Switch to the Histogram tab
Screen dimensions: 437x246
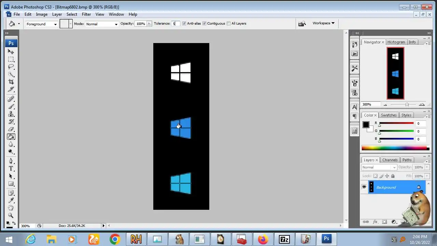click(396, 42)
